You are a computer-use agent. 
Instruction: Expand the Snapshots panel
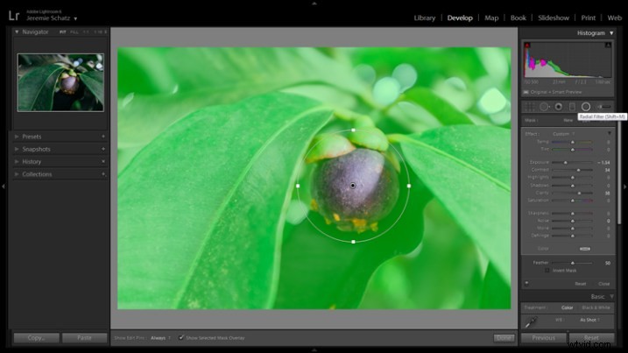click(17, 149)
